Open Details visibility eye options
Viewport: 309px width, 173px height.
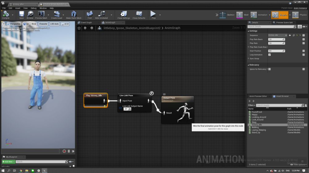pos(305,26)
